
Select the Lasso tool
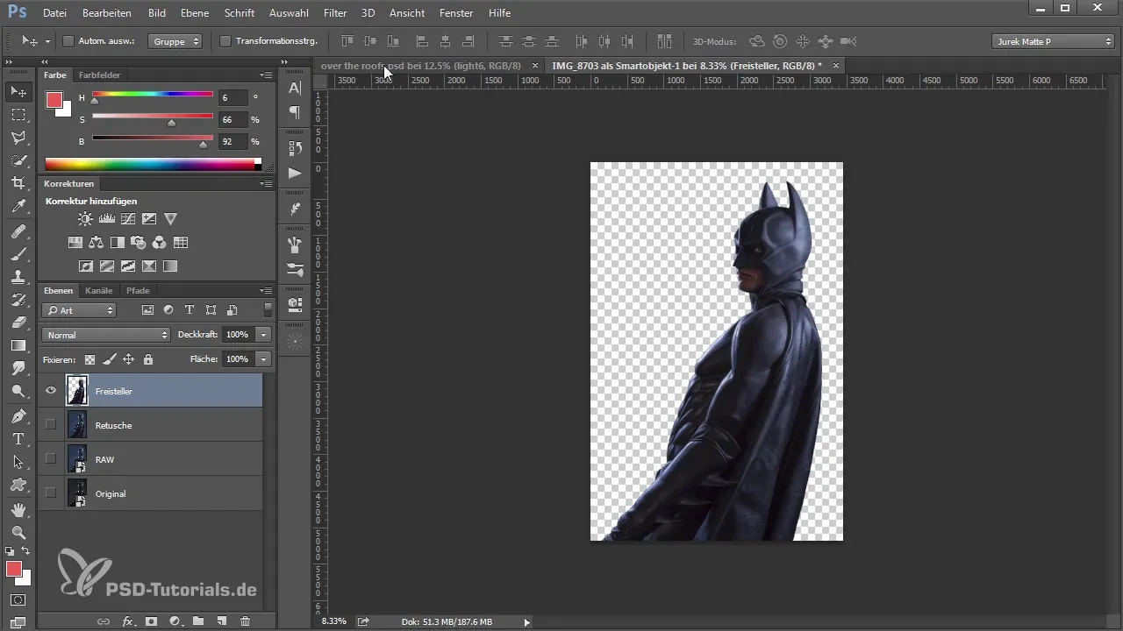click(x=18, y=137)
